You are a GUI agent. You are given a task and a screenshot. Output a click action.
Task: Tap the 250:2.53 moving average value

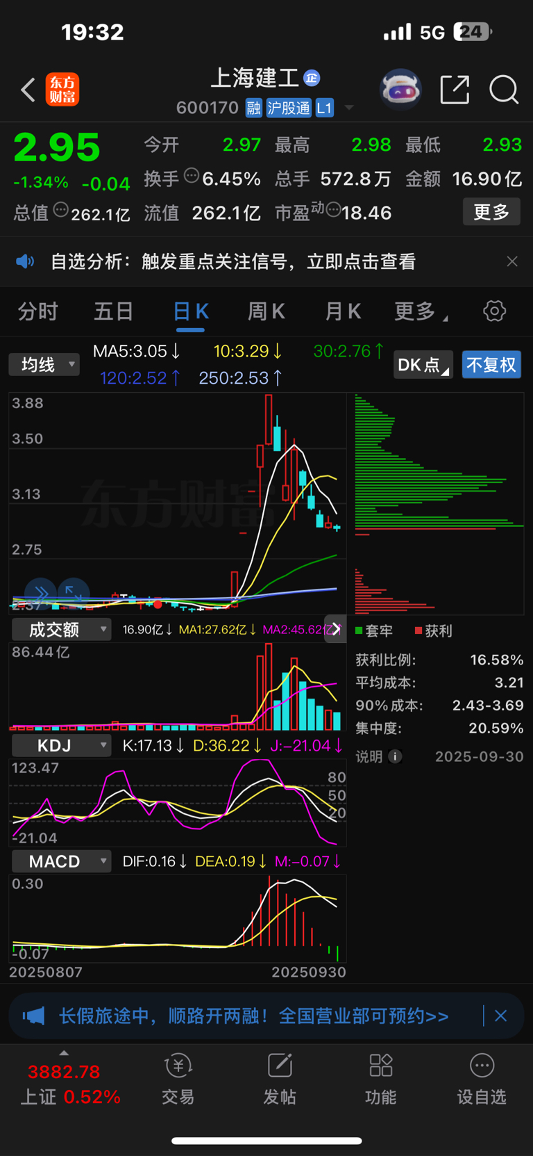(240, 377)
